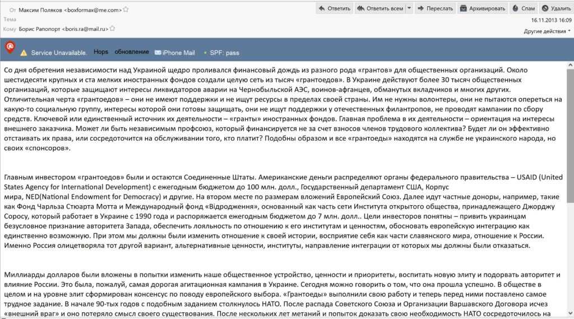
Task: Click the paragraph starting with Главным инвестором
Action: pyautogui.click(x=283, y=211)
